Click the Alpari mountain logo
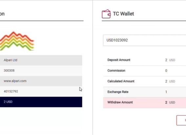This screenshot has height=135, width=186. click(17, 41)
